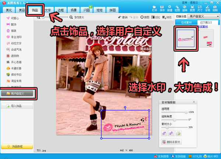Click the zoom in magnifier icon

pyautogui.click(x=71, y=17)
